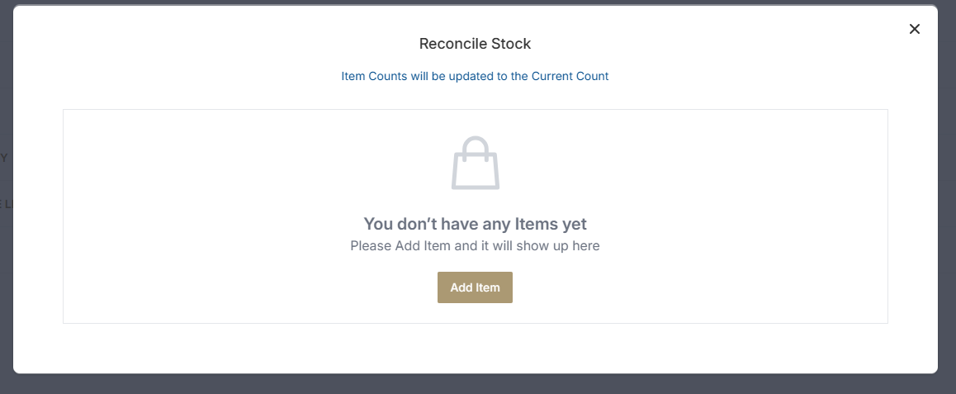The image size is (956, 394).
Task: Click the dimmed strip above the dialog
Action: [x=475, y=2]
